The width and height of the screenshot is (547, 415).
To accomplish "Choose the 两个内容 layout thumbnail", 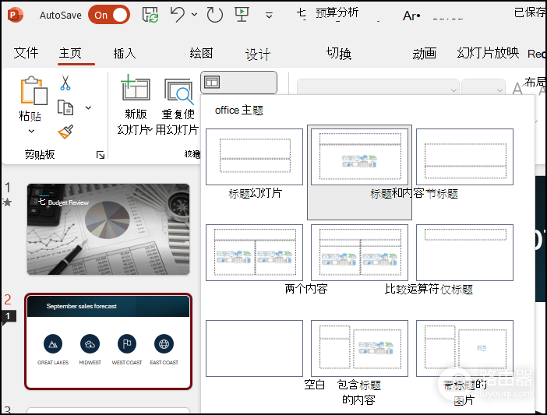I will tap(254, 252).
